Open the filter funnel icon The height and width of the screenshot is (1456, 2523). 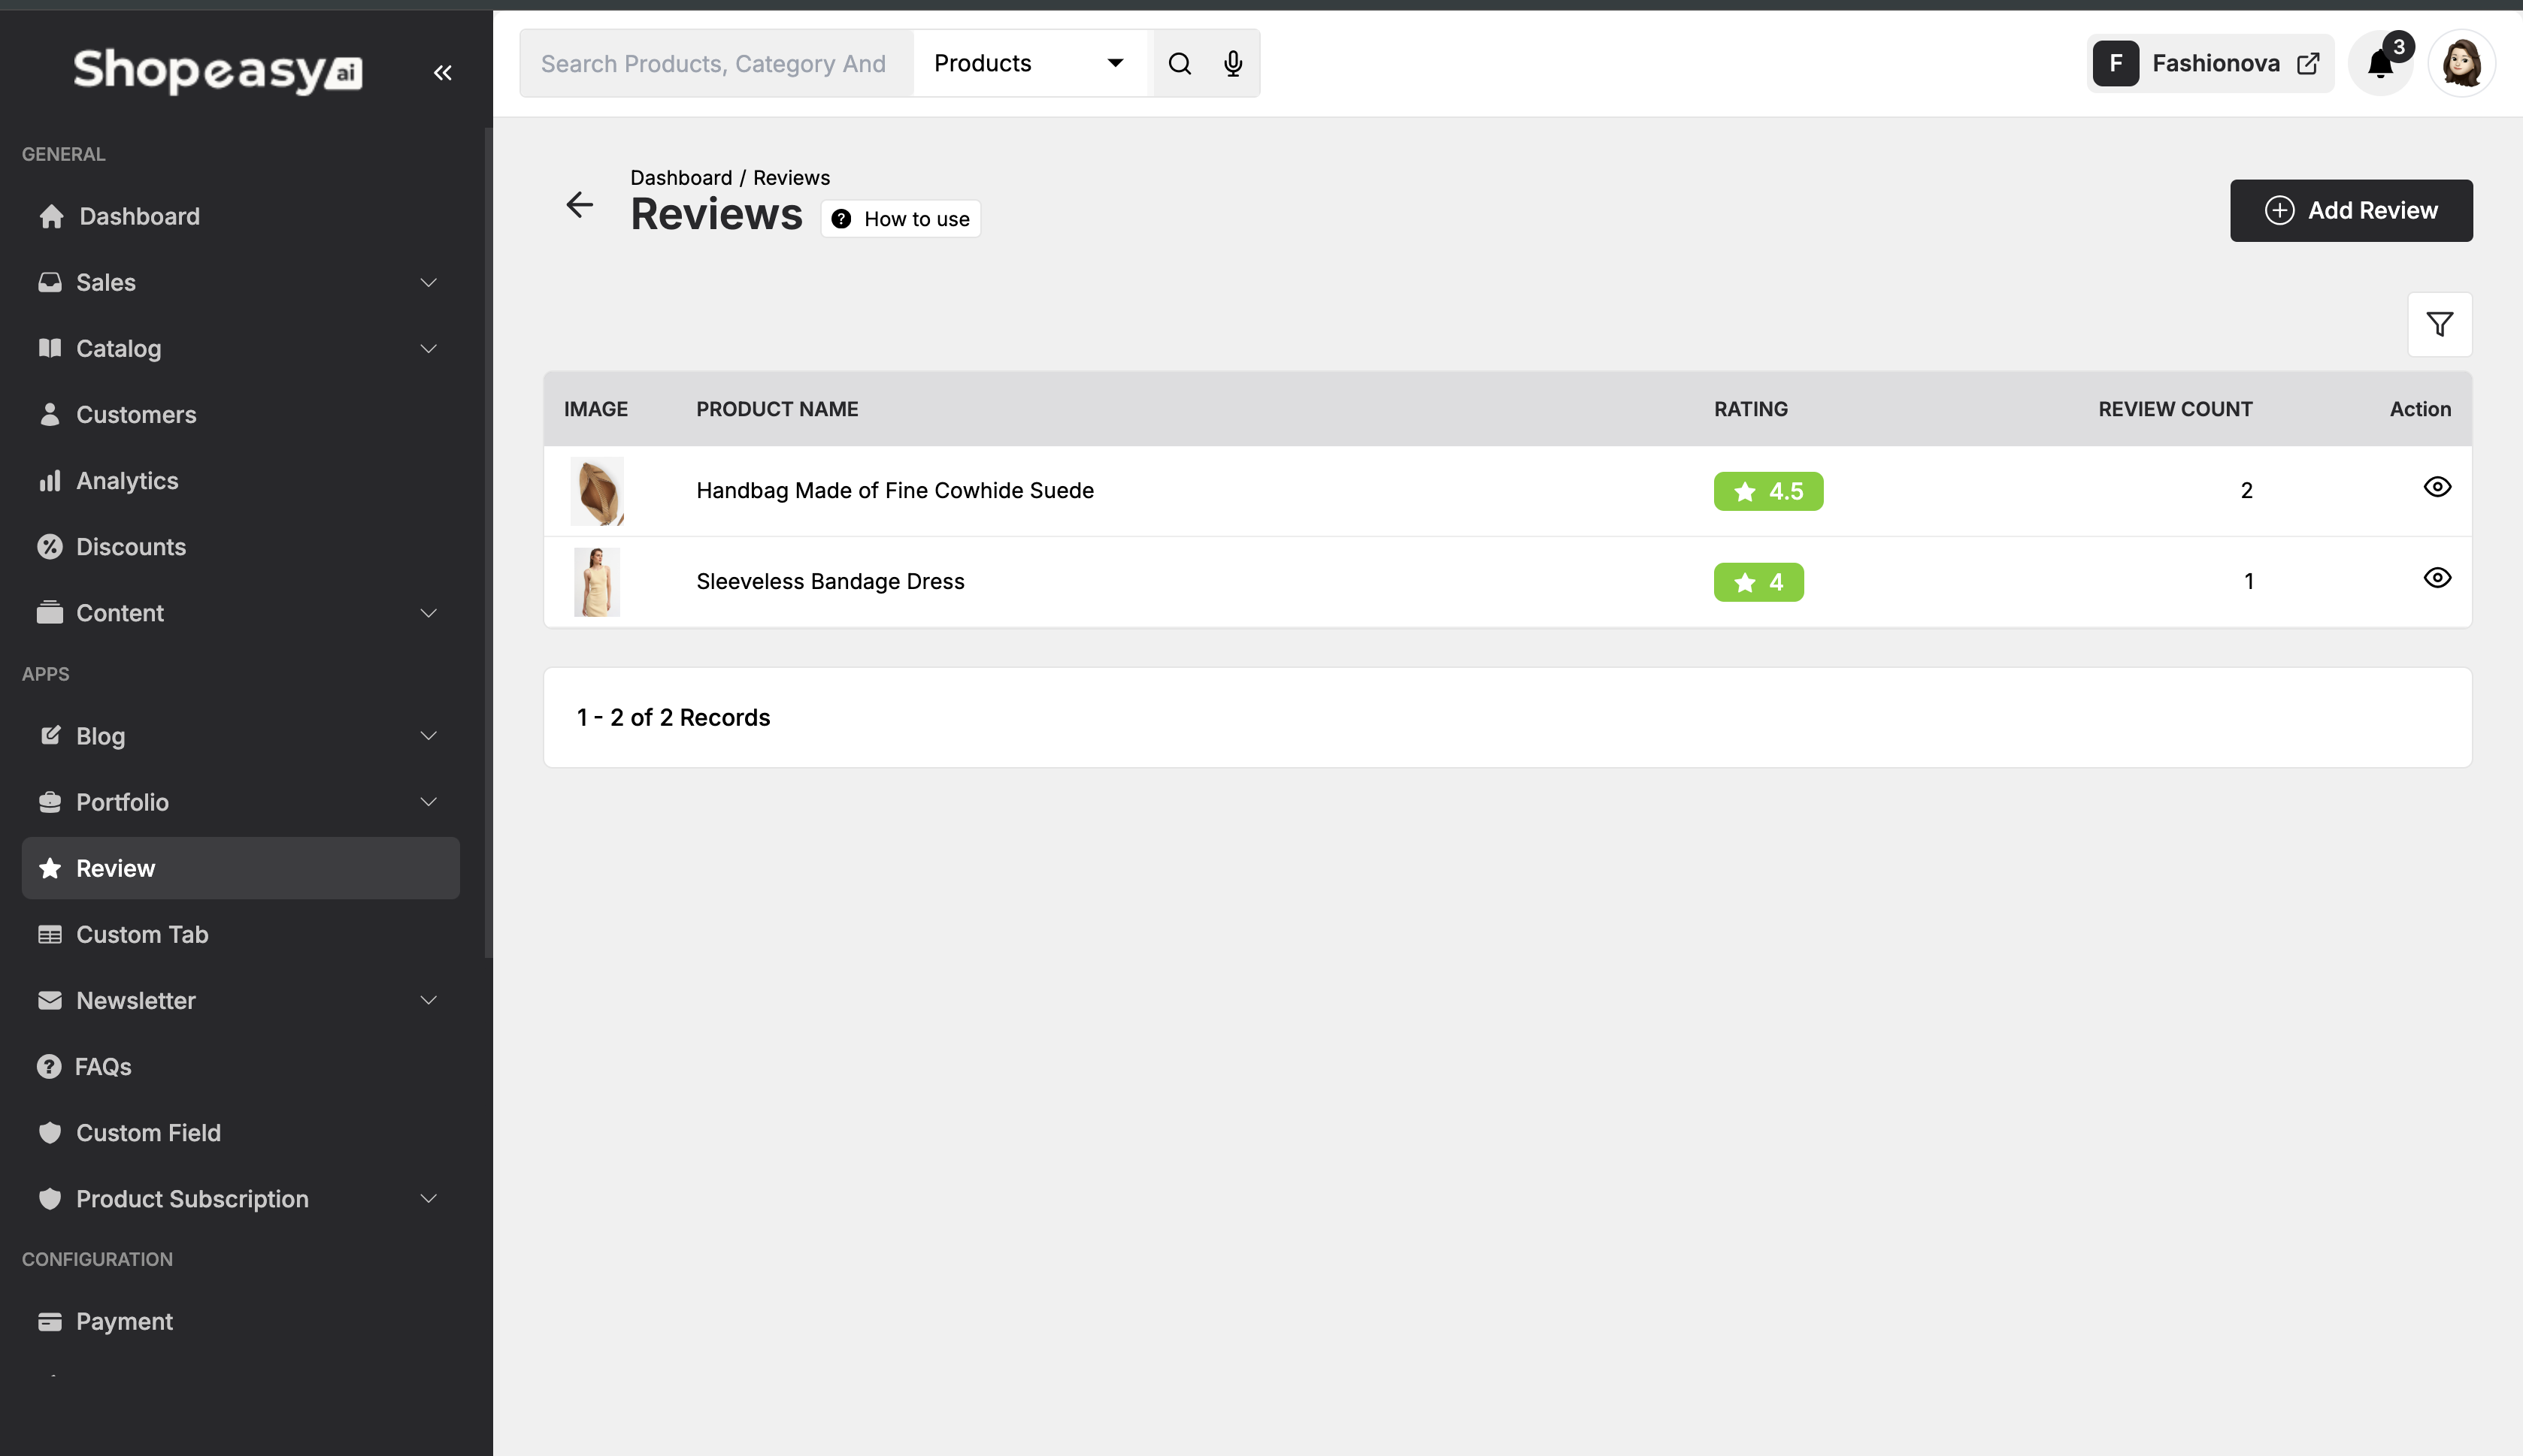(x=2439, y=324)
